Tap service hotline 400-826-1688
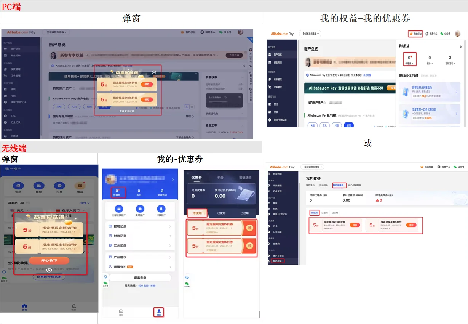Viewport: 468px width, 324px height. (147, 286)
